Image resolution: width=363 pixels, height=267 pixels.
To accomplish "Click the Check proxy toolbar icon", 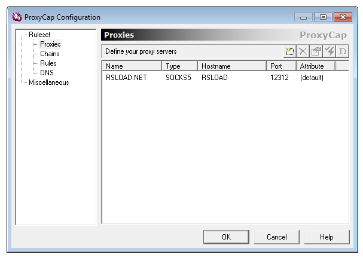I will pos(330,51).
